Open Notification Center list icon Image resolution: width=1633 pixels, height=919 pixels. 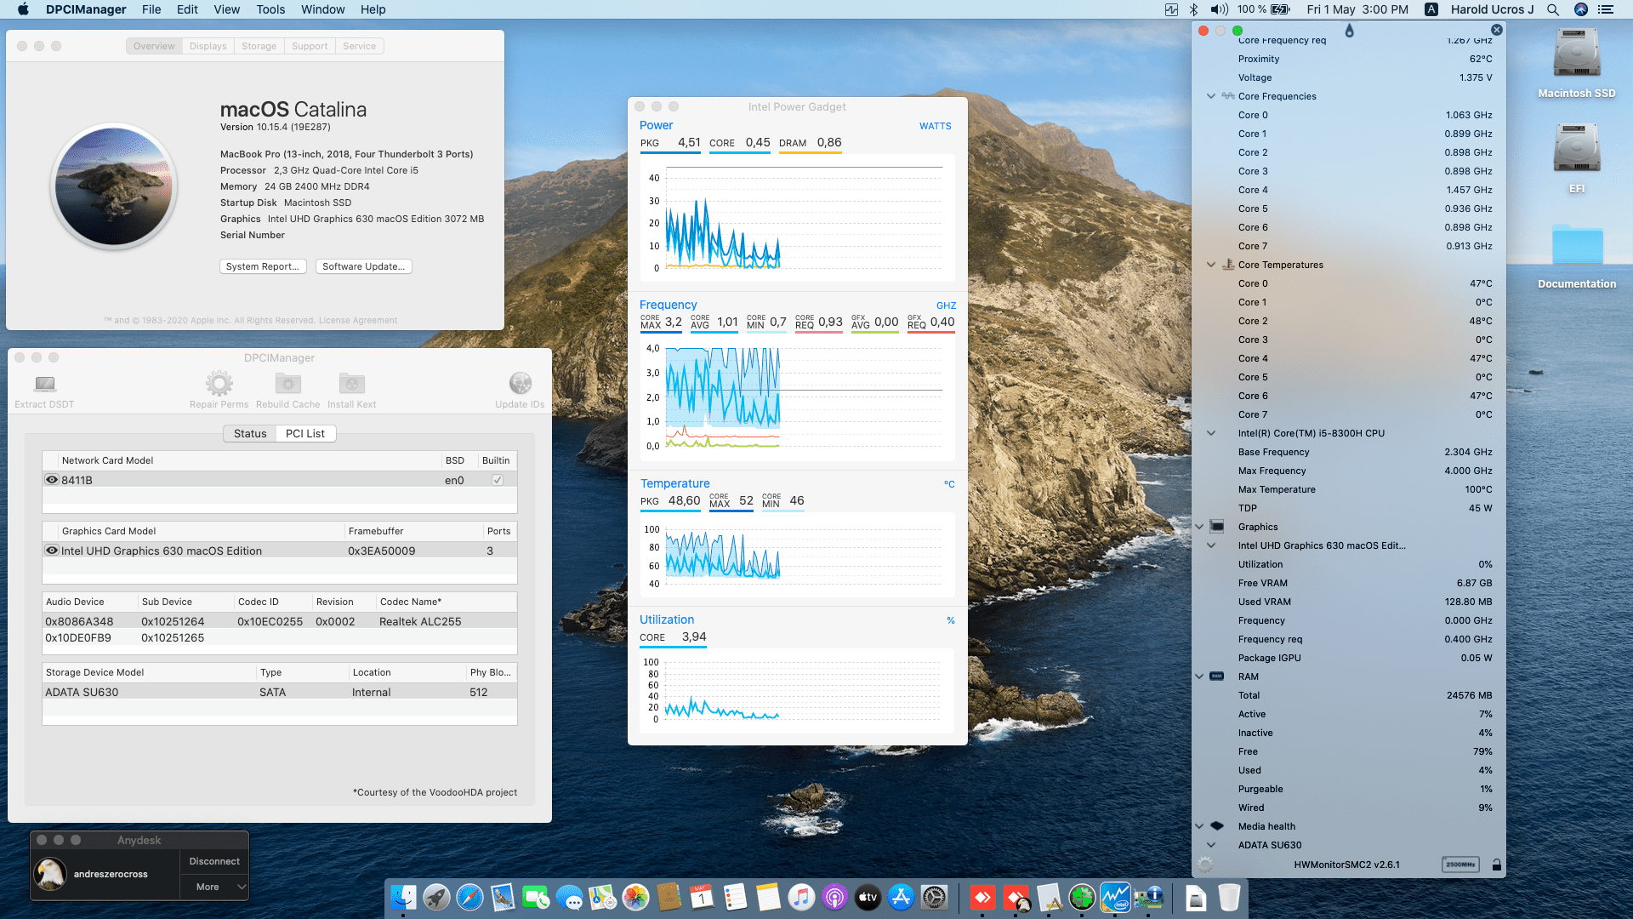1606,9
